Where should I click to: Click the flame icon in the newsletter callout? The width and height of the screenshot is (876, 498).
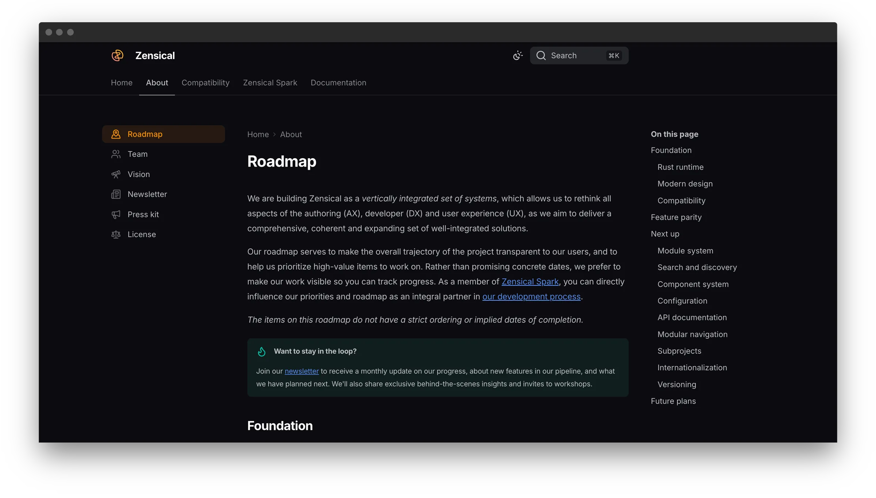click(261, 351)
